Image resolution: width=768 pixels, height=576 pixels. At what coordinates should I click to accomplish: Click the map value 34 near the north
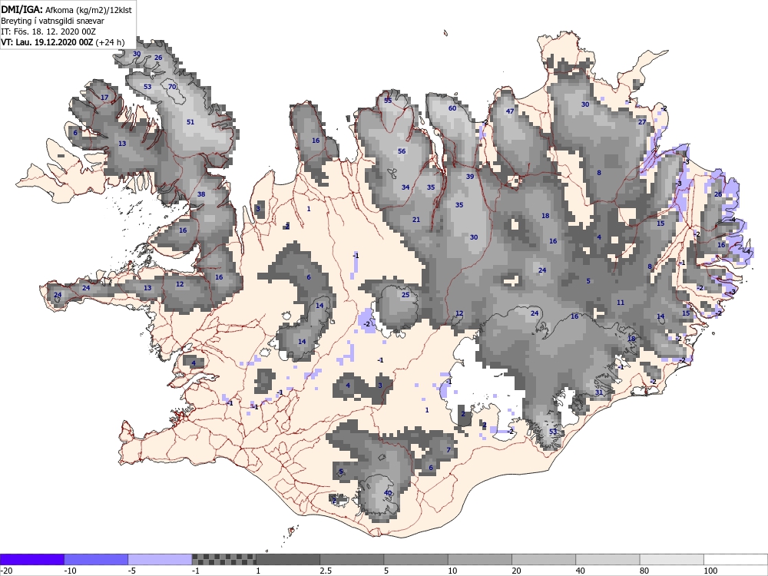(x=406, y=187)
